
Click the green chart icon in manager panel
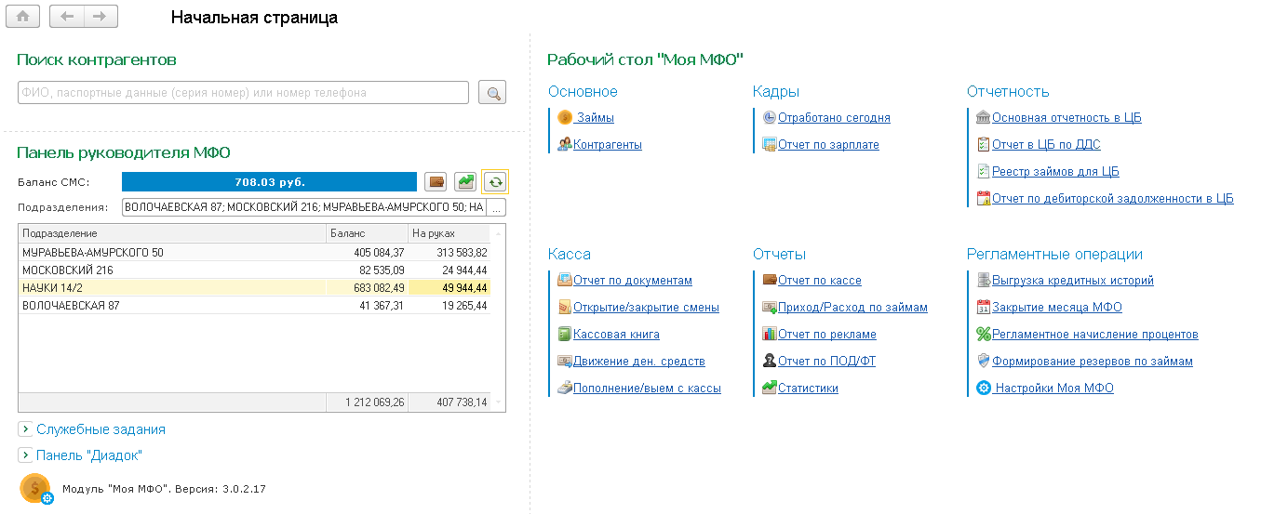[465, 182]
